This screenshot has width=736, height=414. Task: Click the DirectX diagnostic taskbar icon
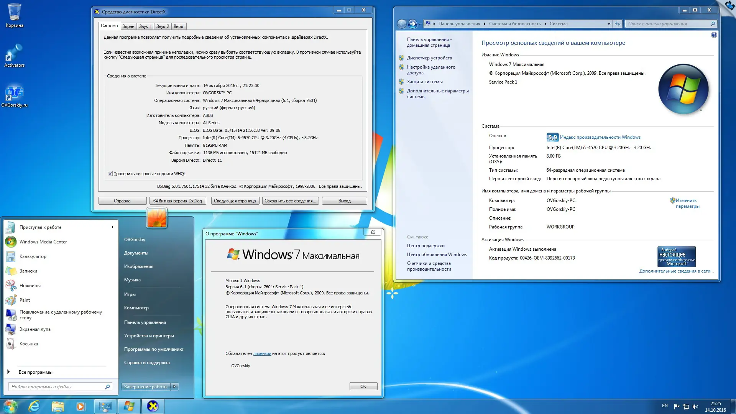click(x=153, y=406)
